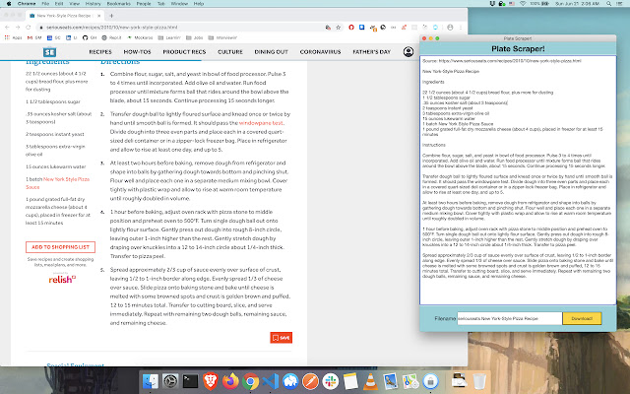Open Chrome's three-dot menu
This screenshot has height=394, width=630.
tap(461, 28)
